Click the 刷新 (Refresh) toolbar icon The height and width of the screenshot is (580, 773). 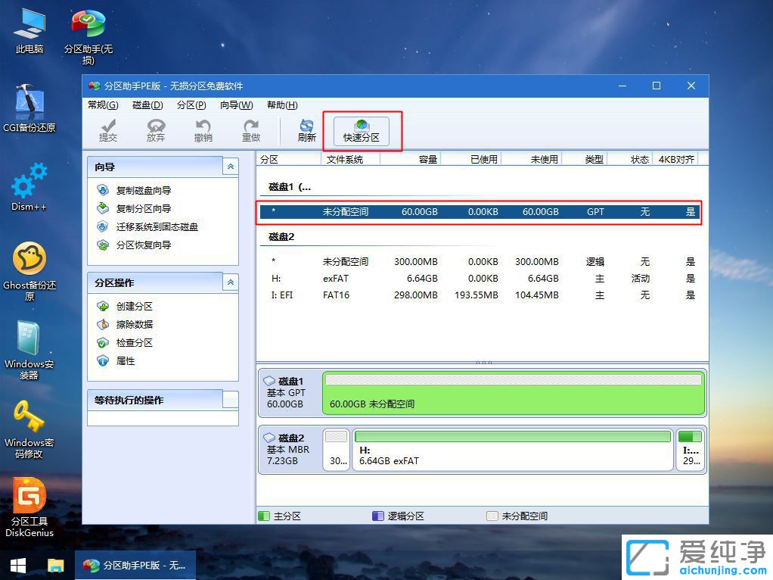point(306,130)
